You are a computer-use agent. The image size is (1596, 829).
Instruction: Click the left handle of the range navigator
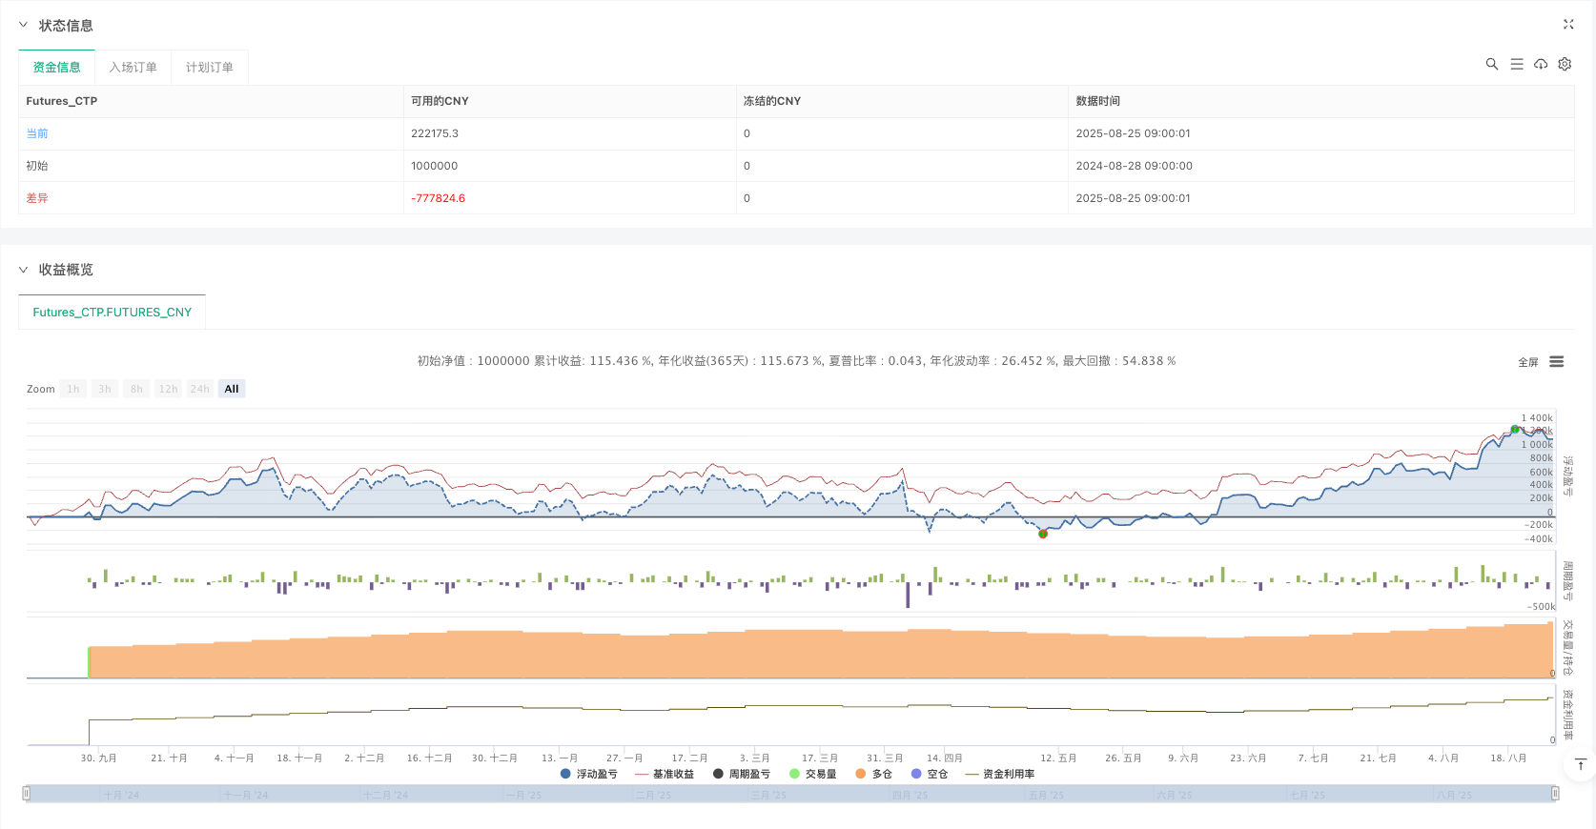[x=27, y=793]
